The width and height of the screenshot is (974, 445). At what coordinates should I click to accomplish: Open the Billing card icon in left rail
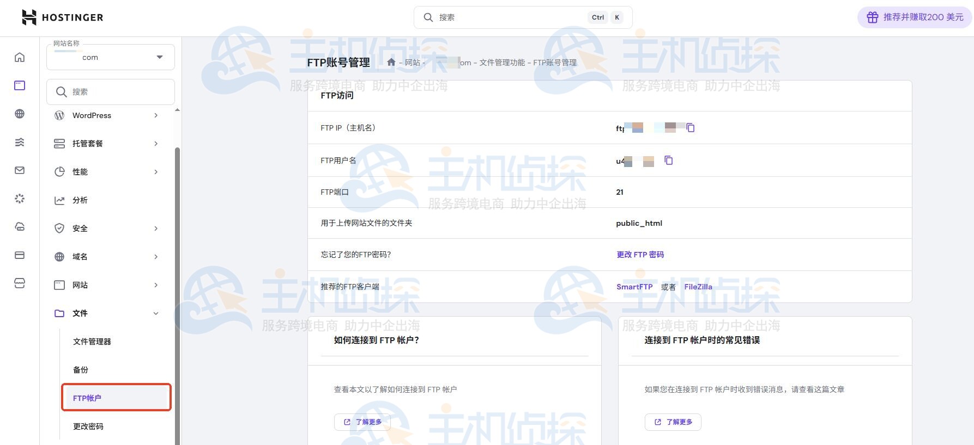(x=20, y=255)
